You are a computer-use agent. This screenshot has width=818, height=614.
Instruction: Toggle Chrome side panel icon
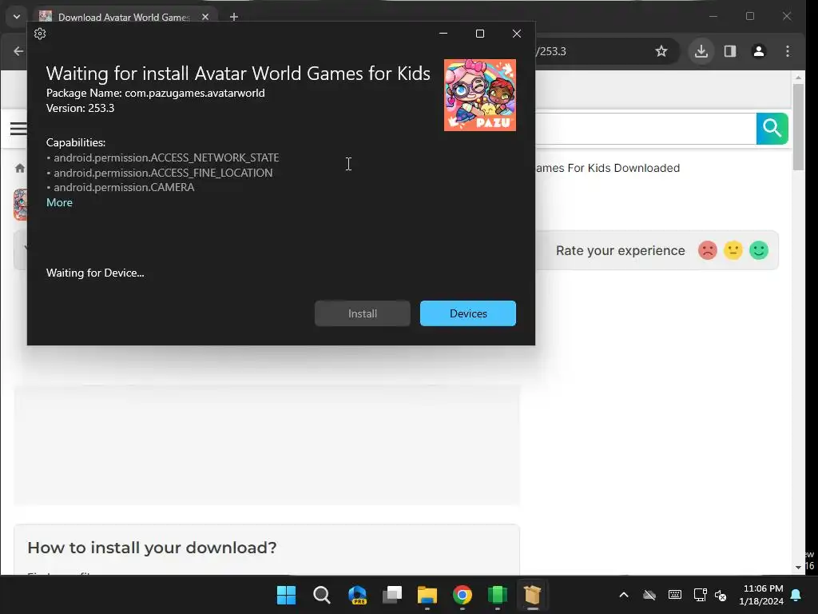[x=730, y=51]
